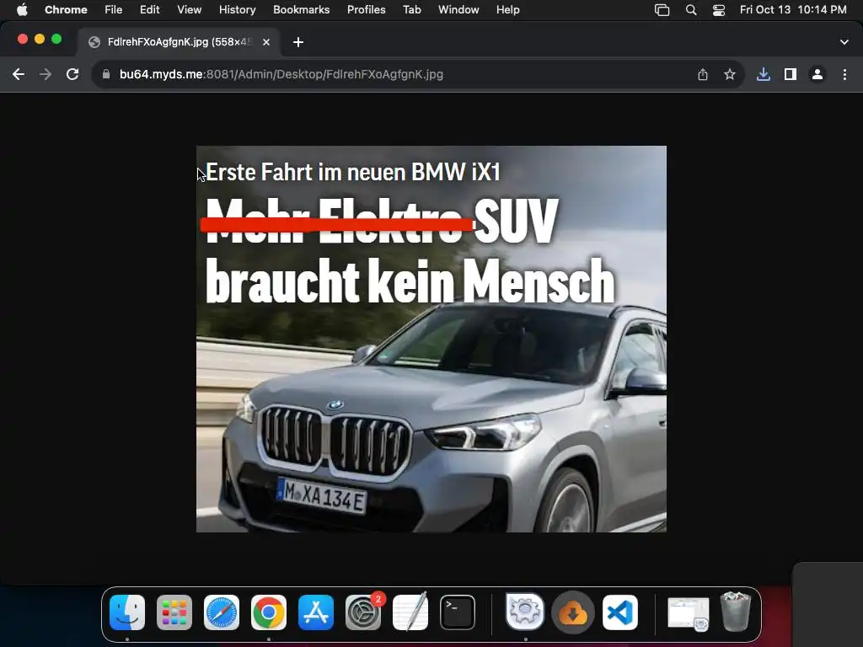The width and height of the screenshot is (863, 647).
Task: Click the red close window button
Action: [23, 39]
